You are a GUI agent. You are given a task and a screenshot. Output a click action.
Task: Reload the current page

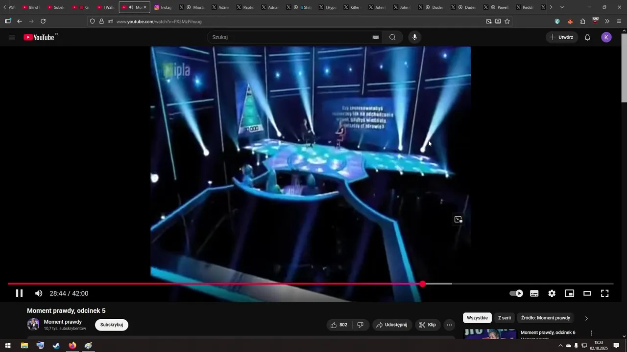[x=43, y=21]
